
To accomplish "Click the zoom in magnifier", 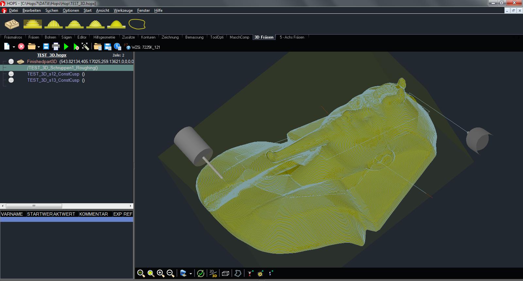I will pyautogui.click(x=160, y=273).
